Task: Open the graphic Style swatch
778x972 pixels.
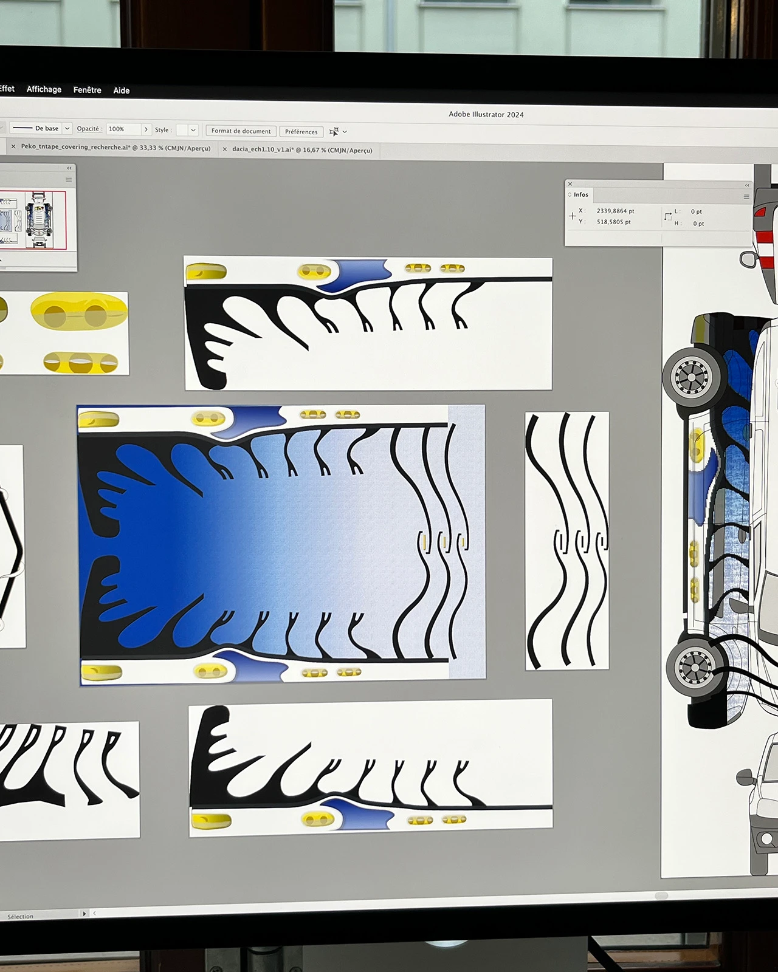Action: tap(182, 130)
